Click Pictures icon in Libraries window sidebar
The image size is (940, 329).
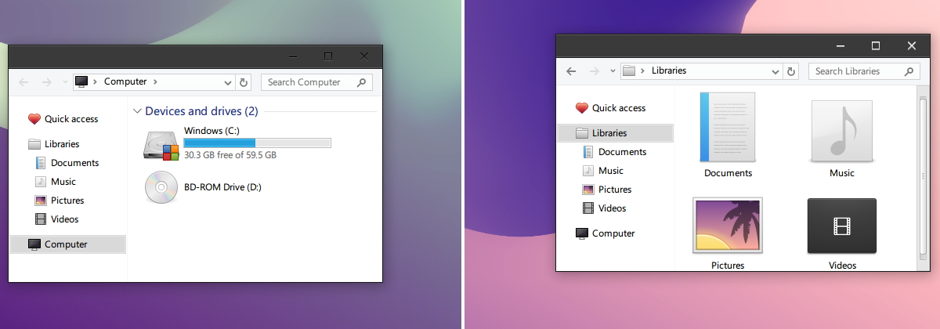click(588, 190)
